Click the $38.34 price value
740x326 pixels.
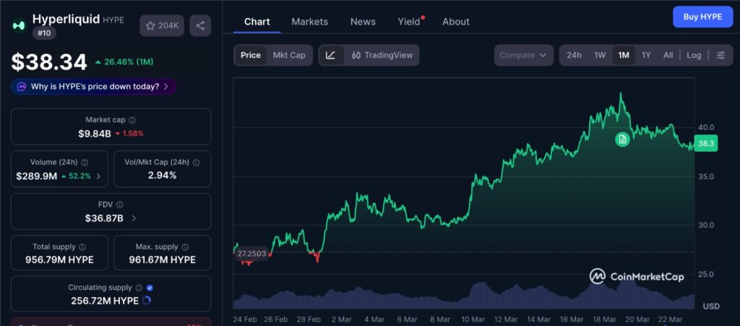50,62
